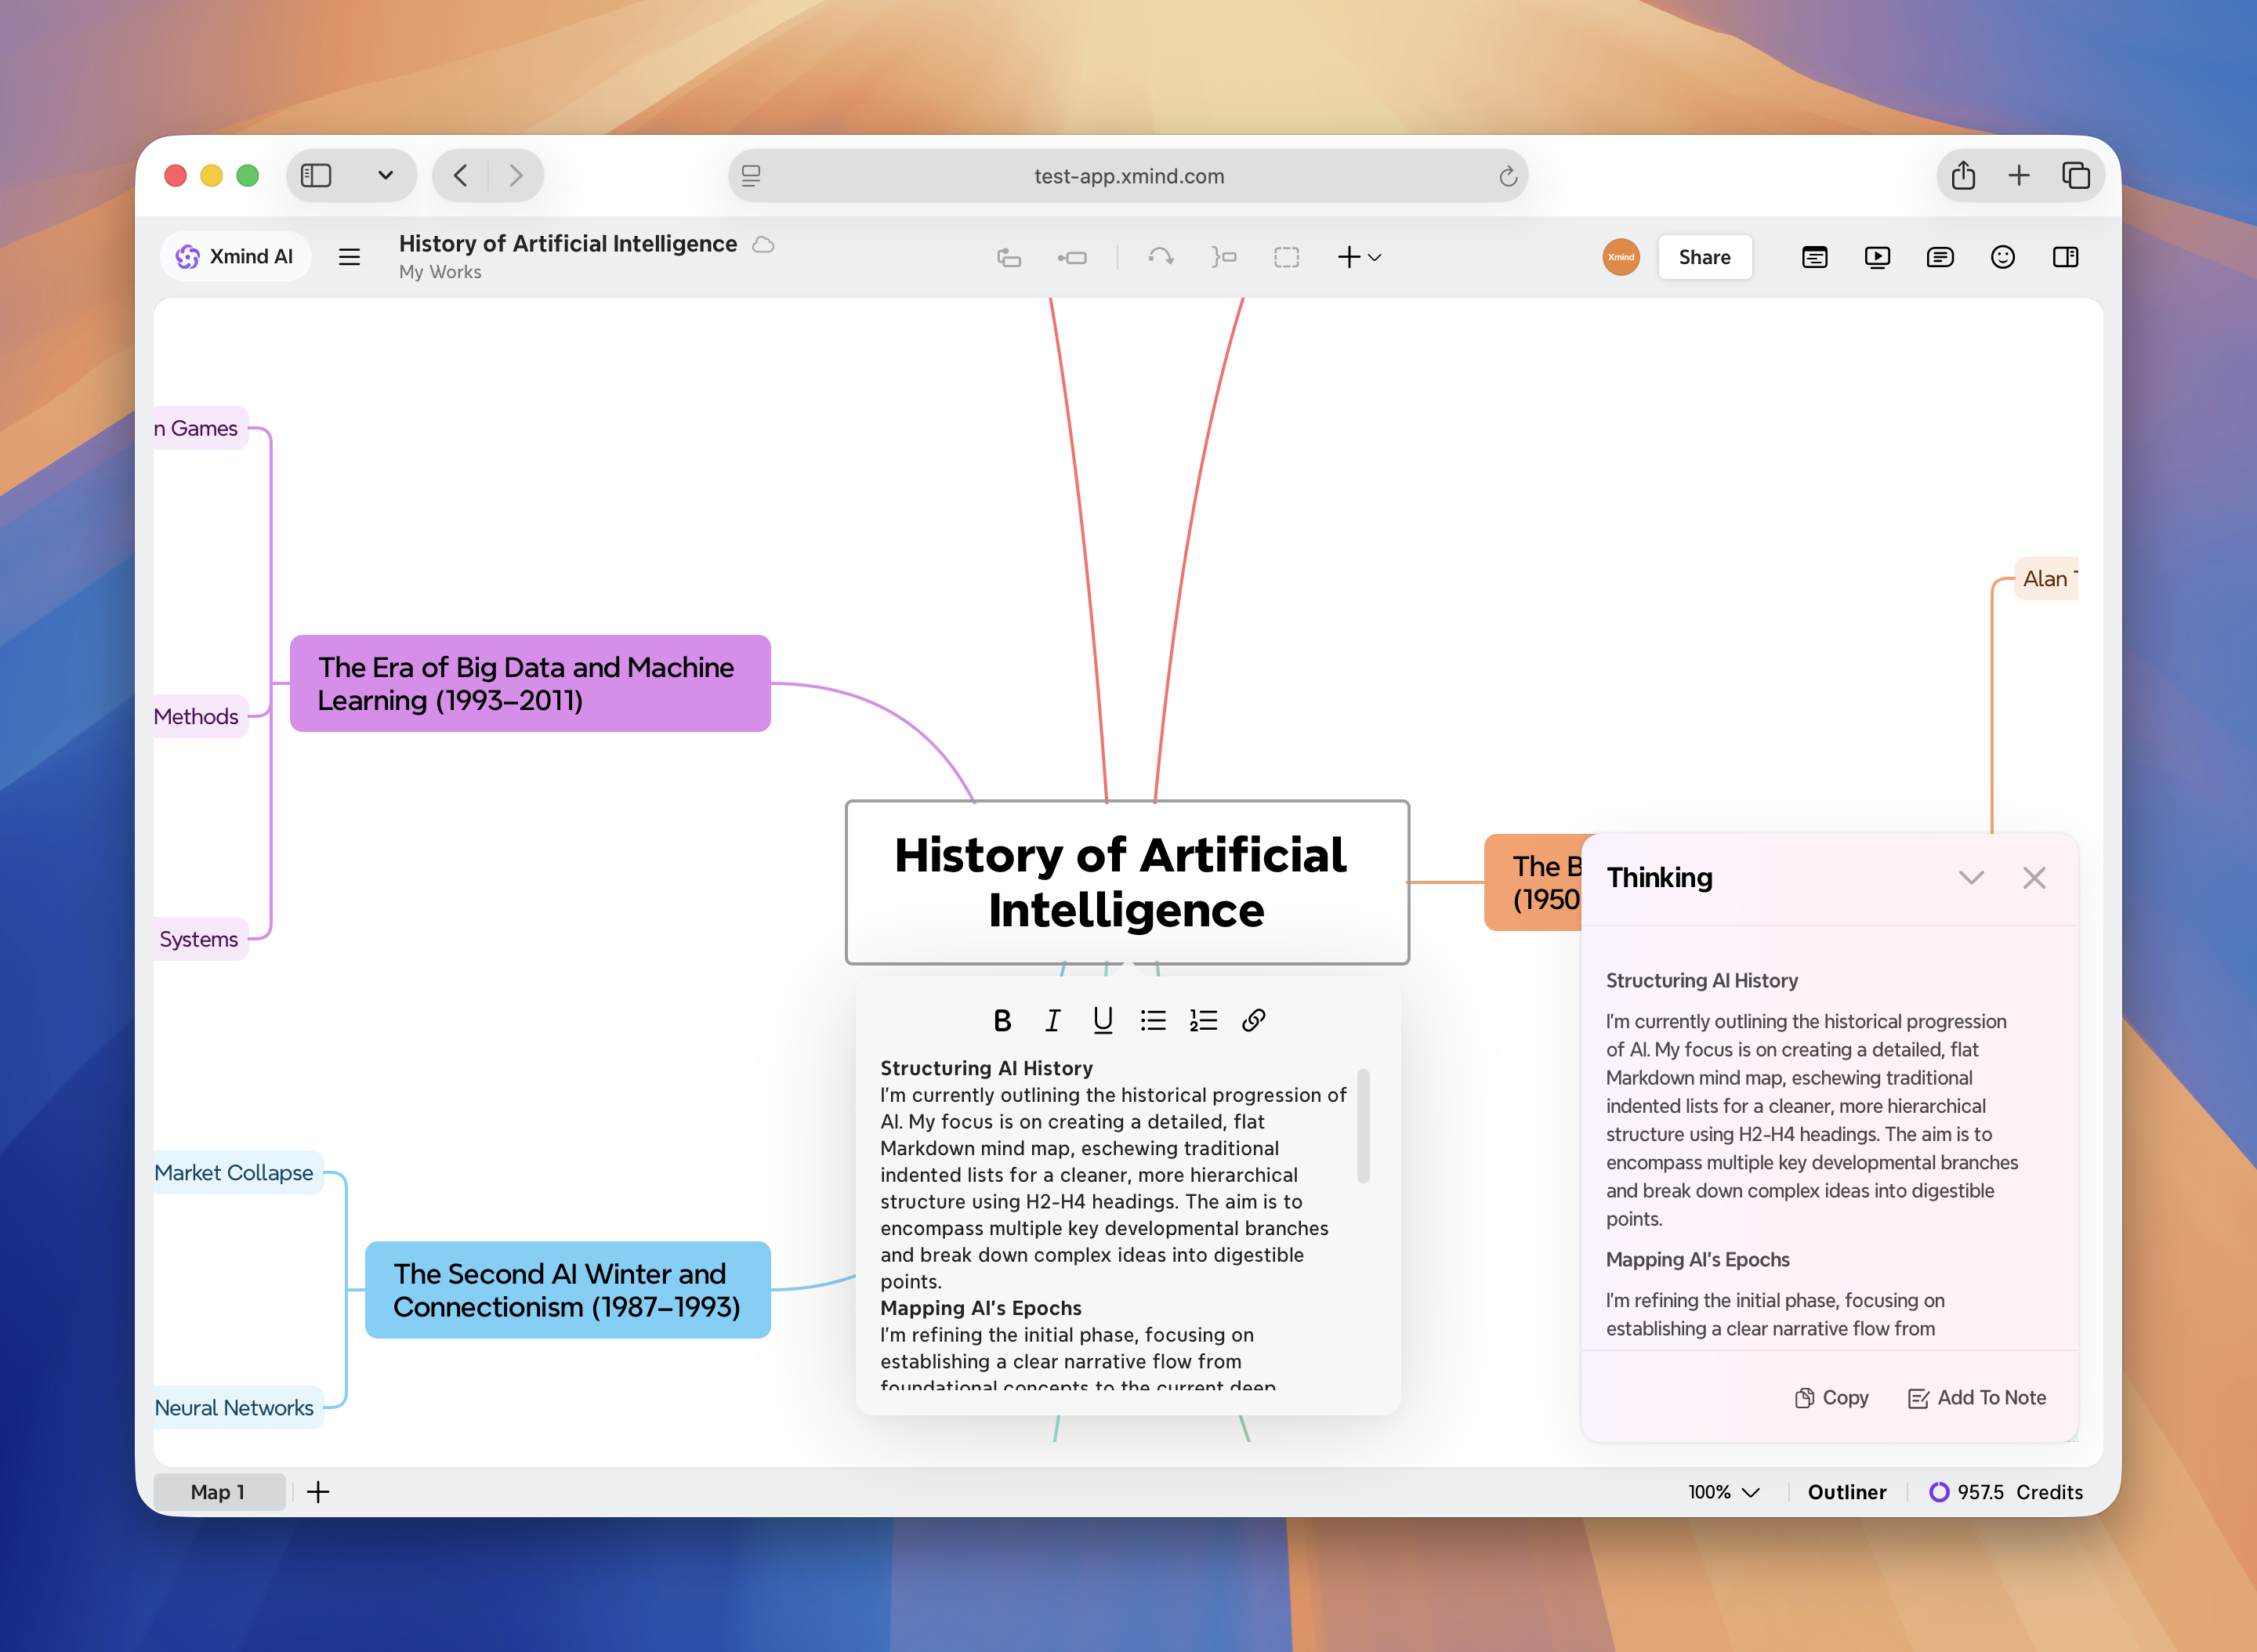Switch to Outliner view
Viewport: 2257px width, 1652px height.
tap(1847, 1492)
